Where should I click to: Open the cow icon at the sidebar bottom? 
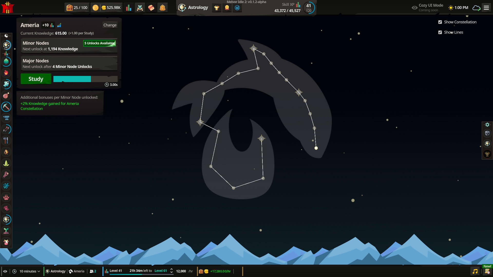(6, 242)
